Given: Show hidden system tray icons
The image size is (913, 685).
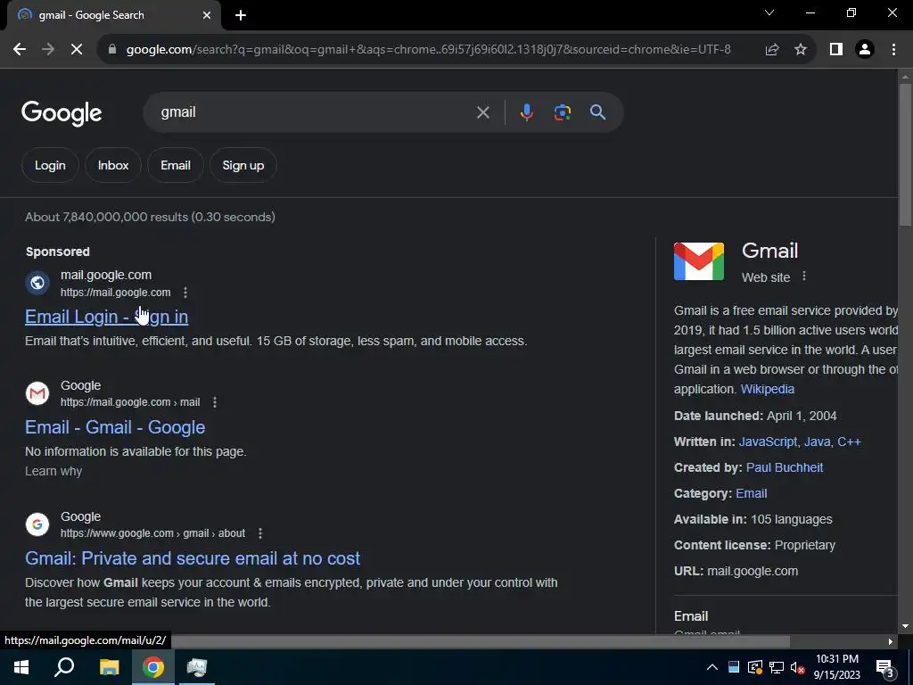Looking at the screenshot, I should (x=711, y=667).
